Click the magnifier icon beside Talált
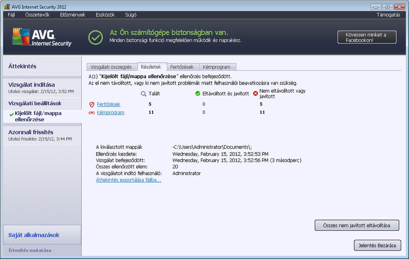The height and width of the screenshot is (259, 409). (143, 94)
